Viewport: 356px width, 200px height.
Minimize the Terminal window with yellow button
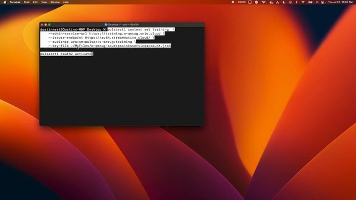46,24
